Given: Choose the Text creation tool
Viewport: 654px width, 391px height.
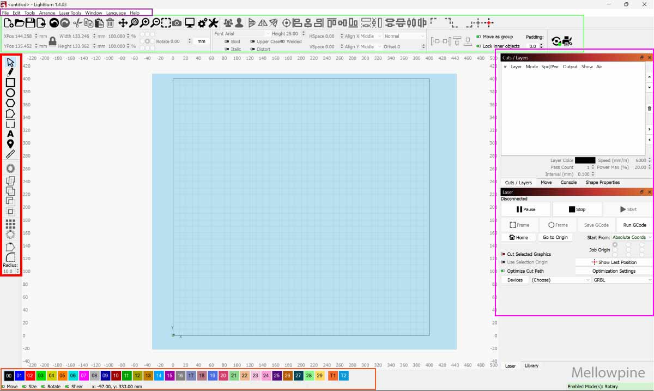Looking at the screenshot, I should (x=10, y=134).
